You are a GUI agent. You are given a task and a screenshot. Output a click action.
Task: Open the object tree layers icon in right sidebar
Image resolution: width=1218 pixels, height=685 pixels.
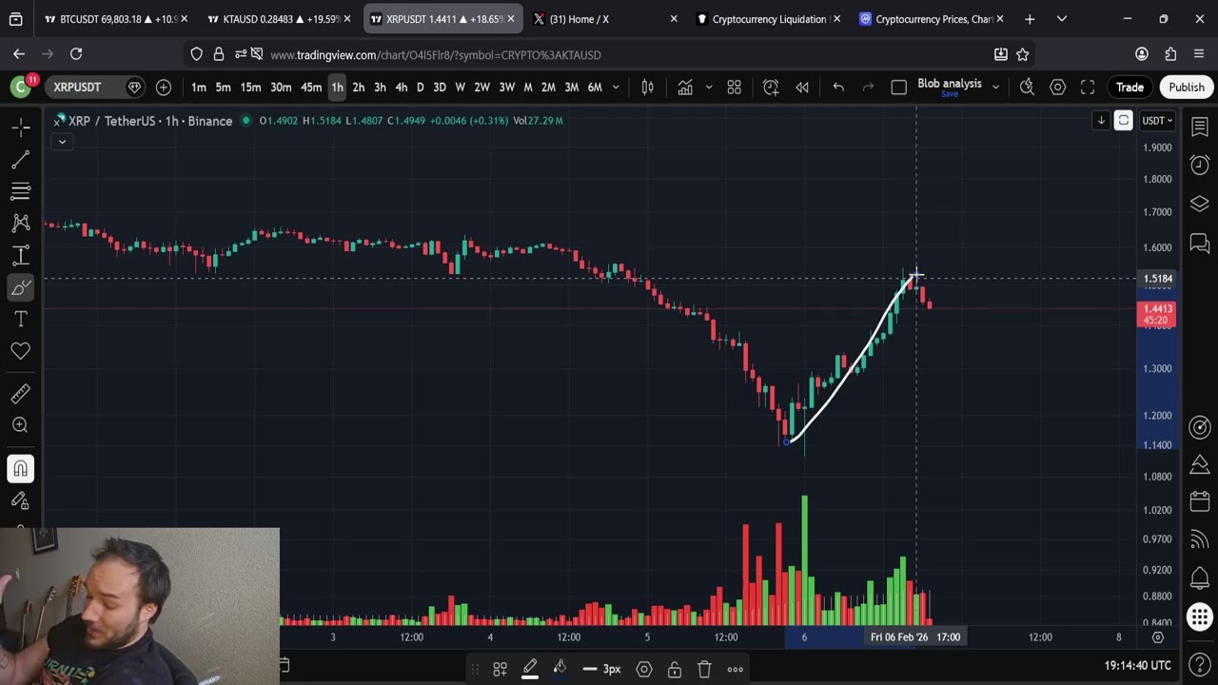[1199, 205]
